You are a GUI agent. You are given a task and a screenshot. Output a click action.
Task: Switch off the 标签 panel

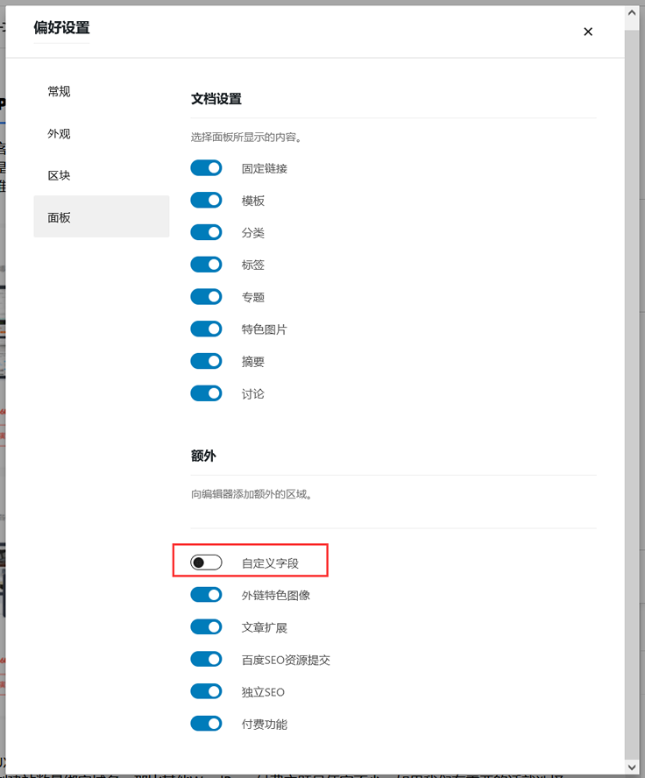(206, 265)
